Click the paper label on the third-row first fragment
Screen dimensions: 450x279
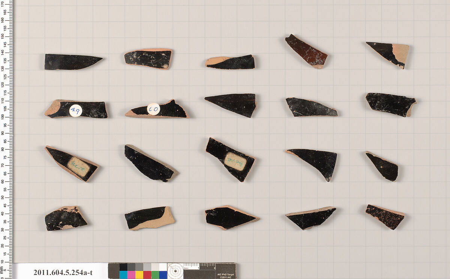(x=78, y=167)
